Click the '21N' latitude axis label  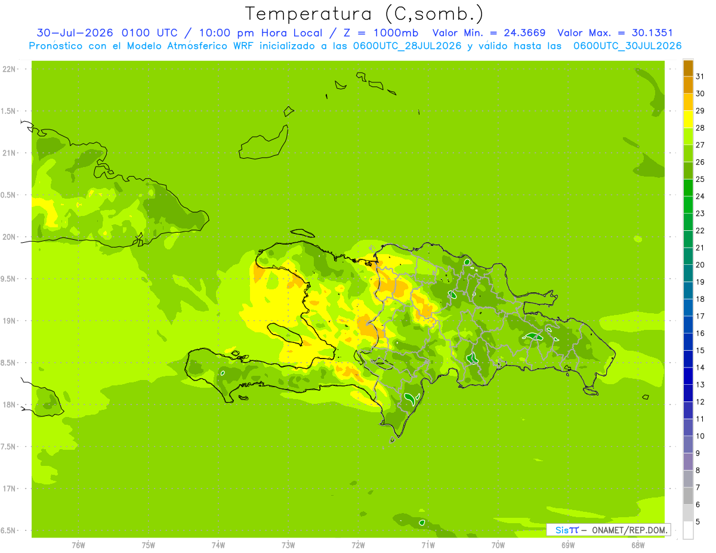point(9,153)
